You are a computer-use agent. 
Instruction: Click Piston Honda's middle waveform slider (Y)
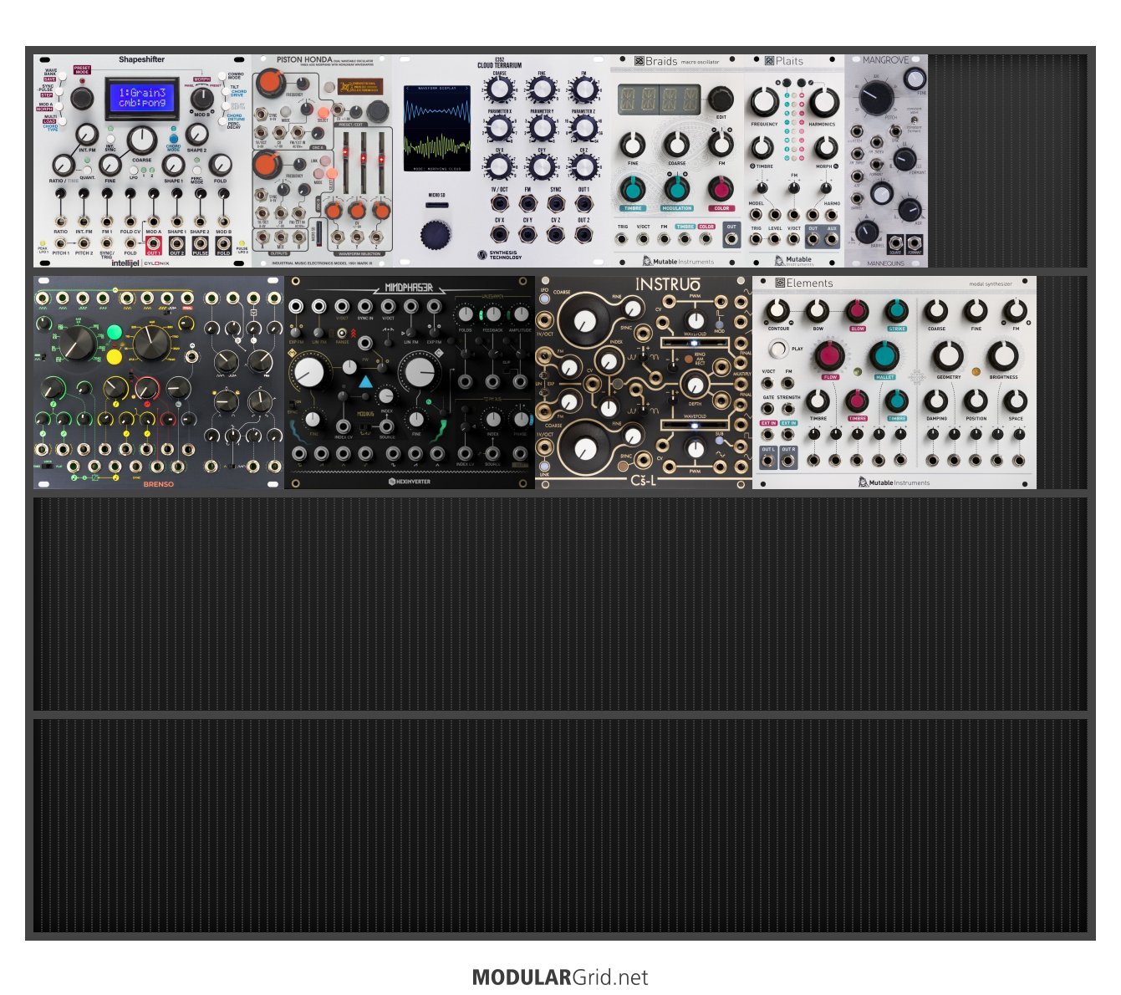tap(363, 163)
